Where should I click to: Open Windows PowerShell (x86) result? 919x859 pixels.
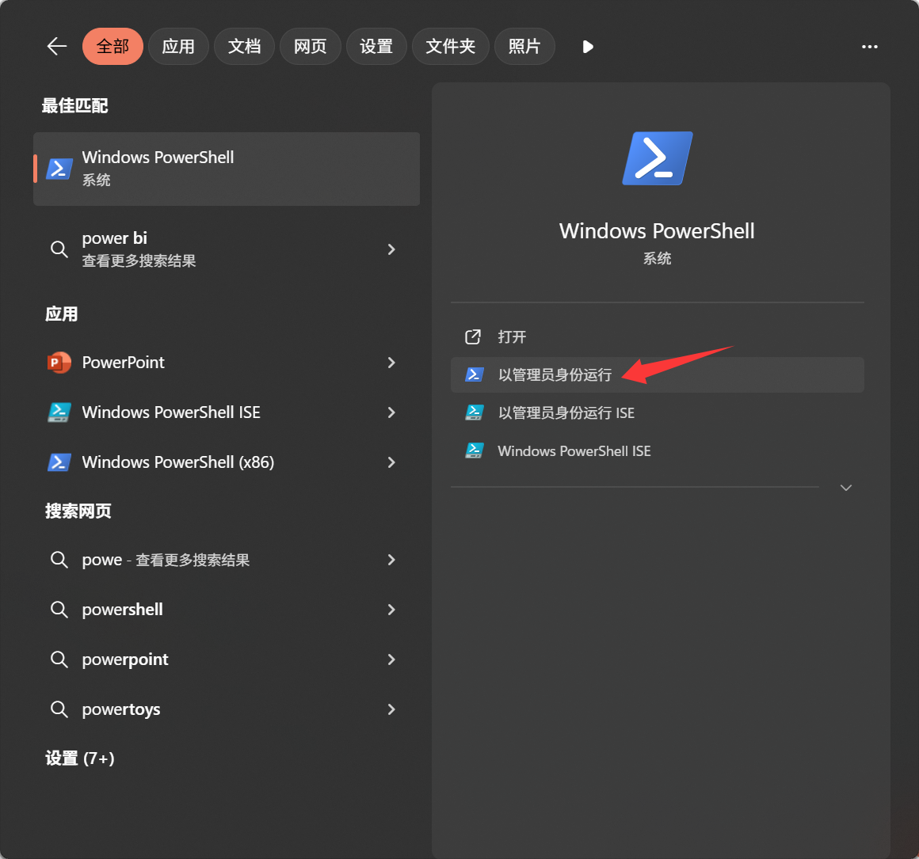point(227,462)
